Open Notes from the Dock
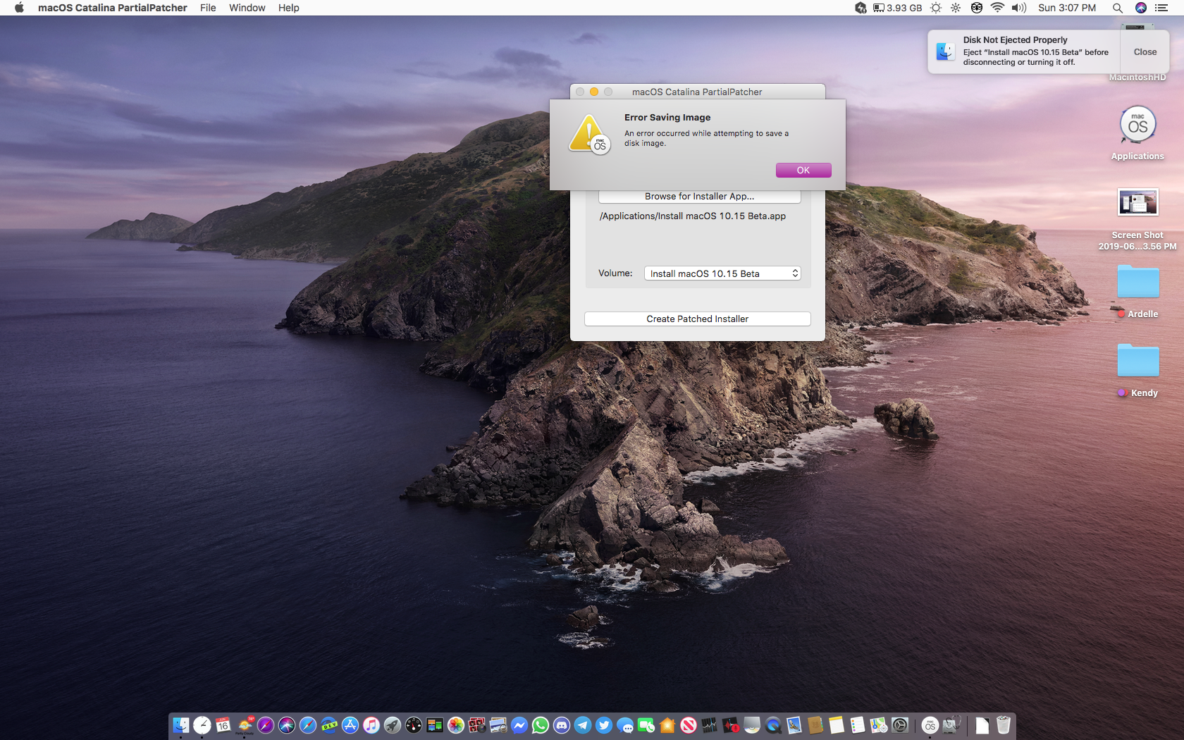The image size is (1184, 740). click(x=837, y=725)
